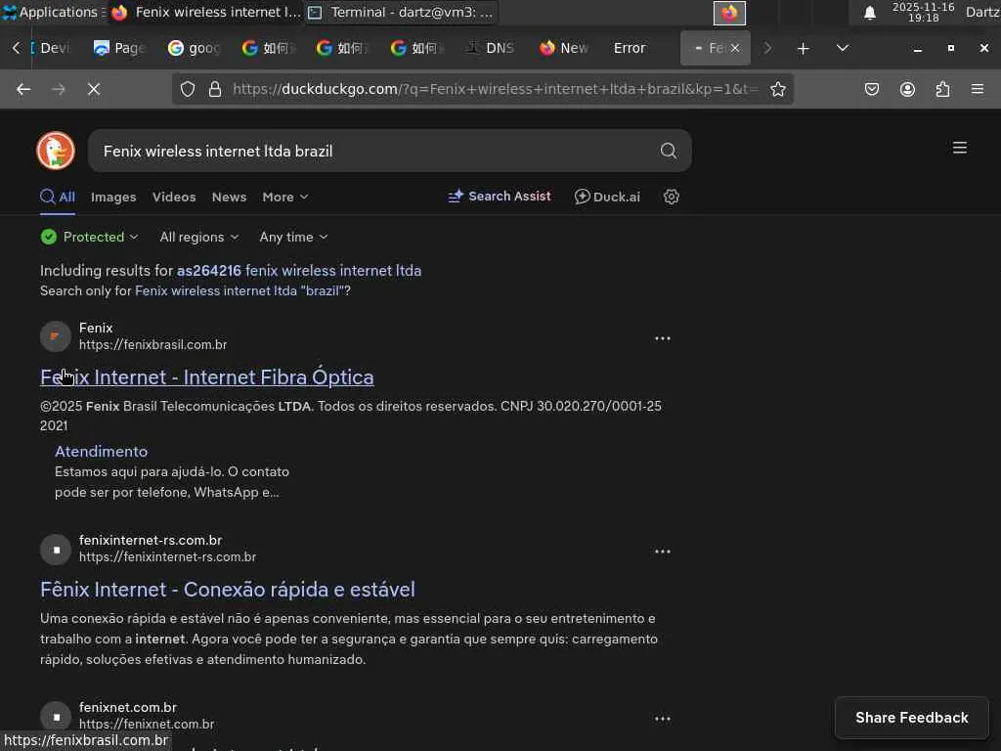
Task: Open the Atendimento sublink
Action: (101, 452)
